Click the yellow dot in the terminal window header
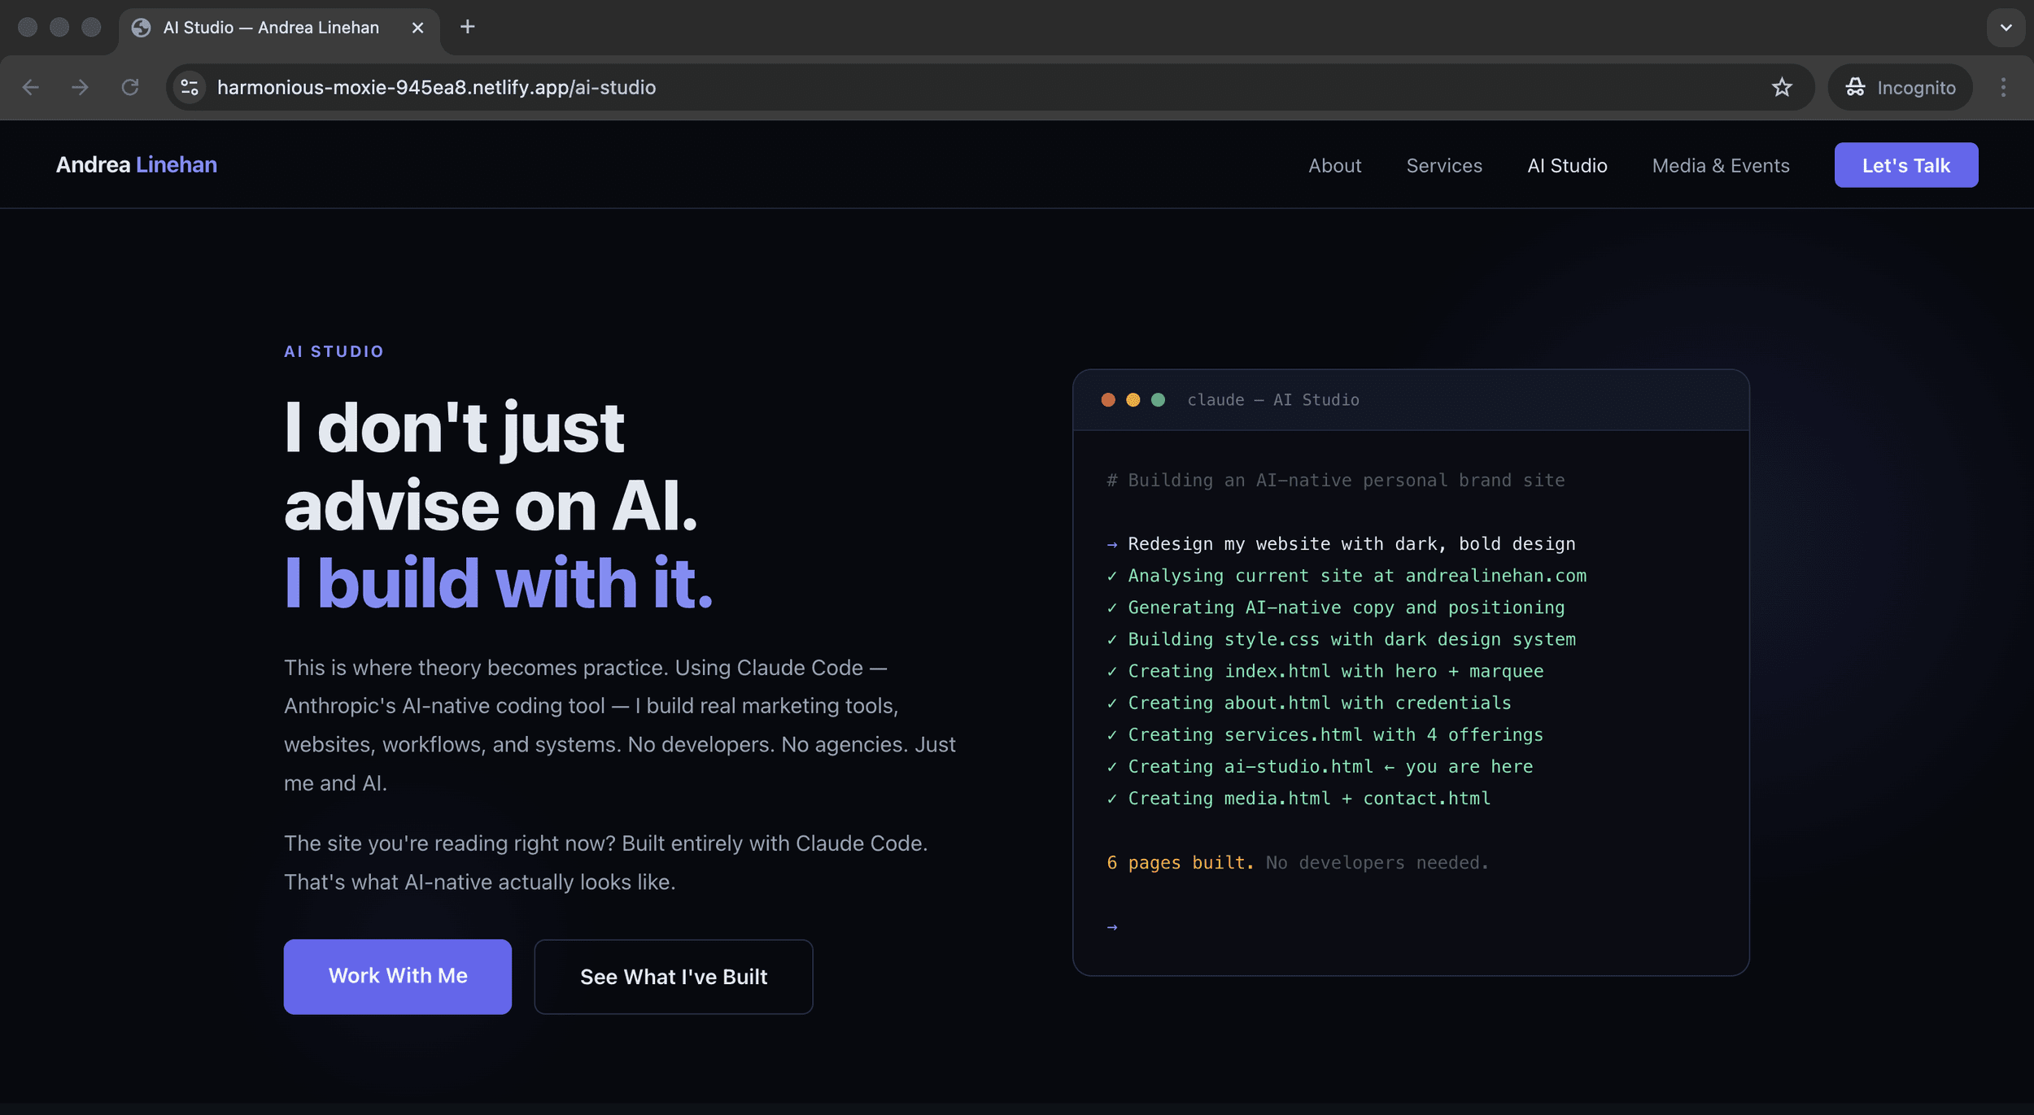This screenshot has height=1115, width=2034. [1133, 399]
